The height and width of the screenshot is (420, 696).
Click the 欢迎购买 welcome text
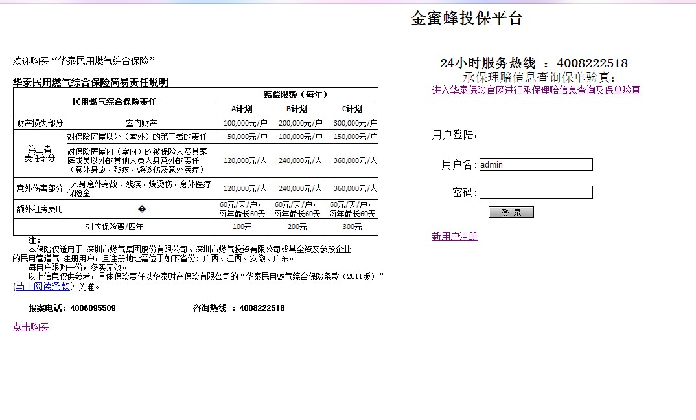[x=84, y=61]
